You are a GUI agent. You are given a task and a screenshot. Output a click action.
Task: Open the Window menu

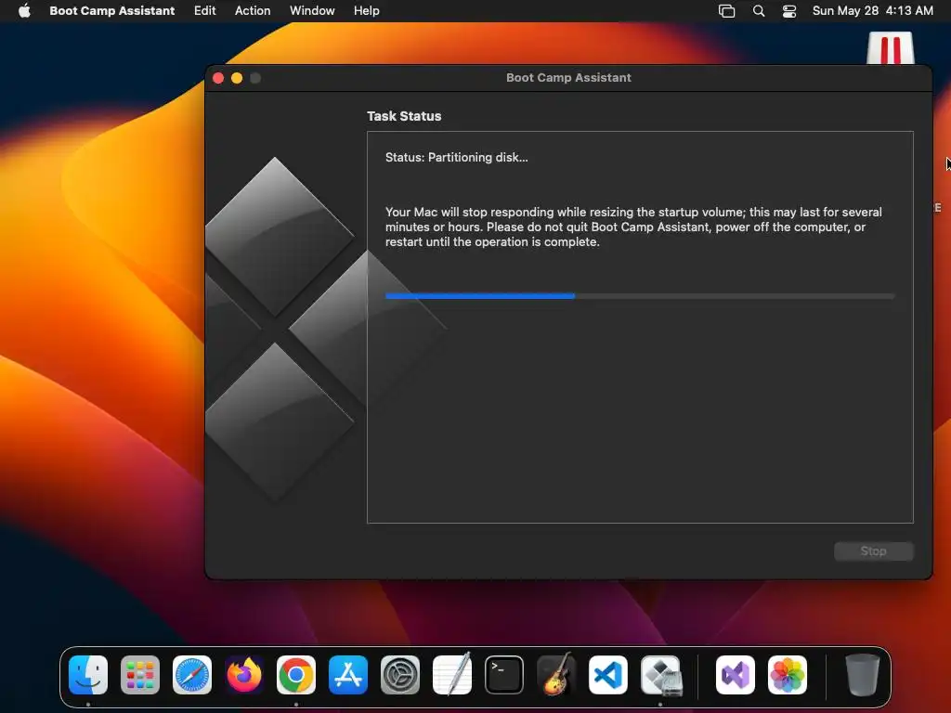coord(312,10)
